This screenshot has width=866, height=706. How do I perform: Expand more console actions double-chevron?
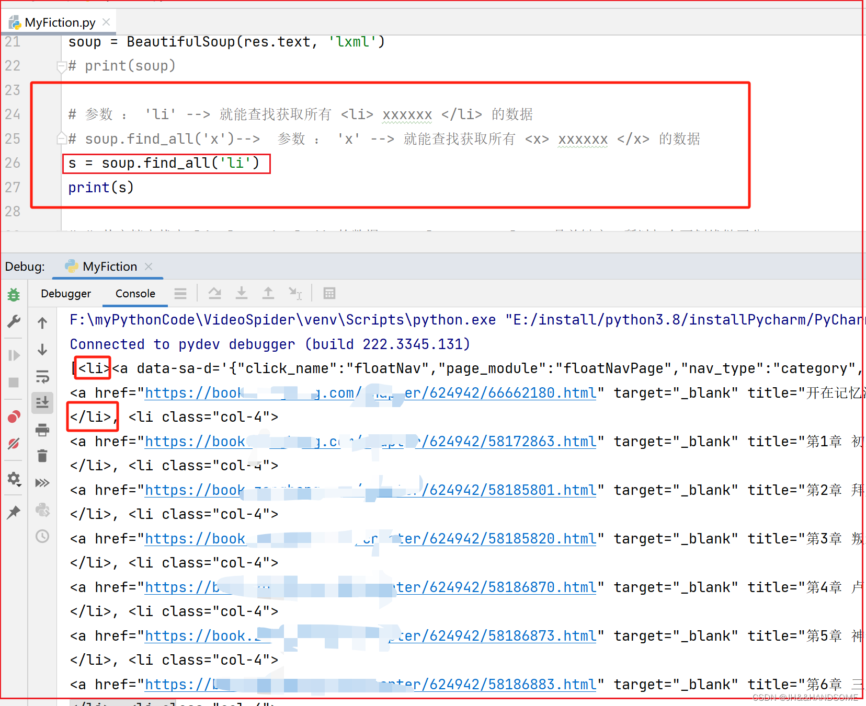(42, 482)
